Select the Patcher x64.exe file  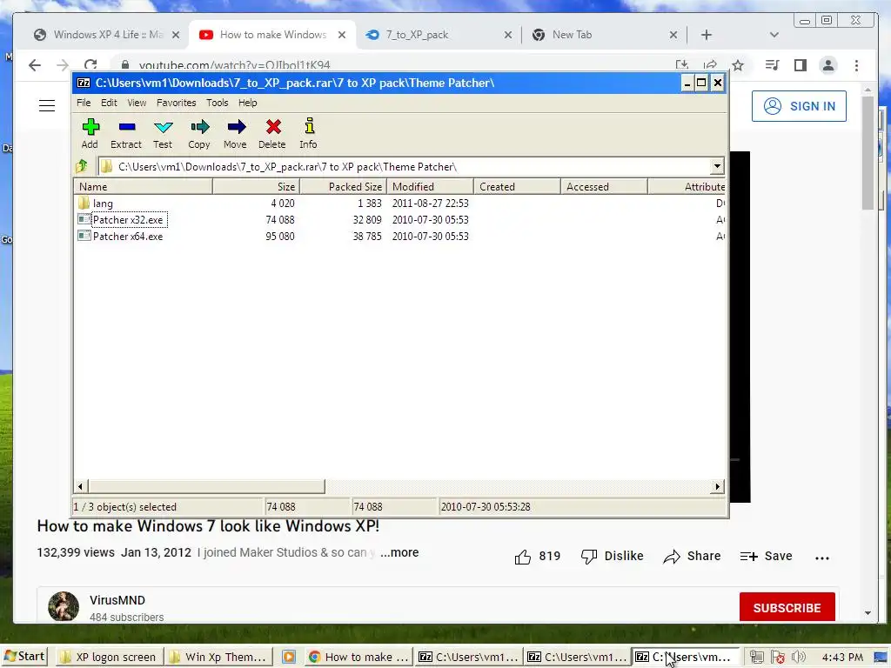coord(128,237)
